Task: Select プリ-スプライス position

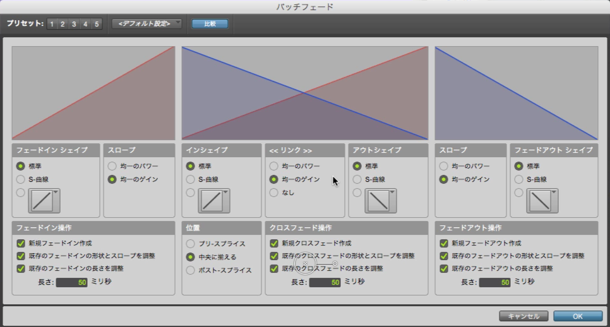Action: coord(190,244)
